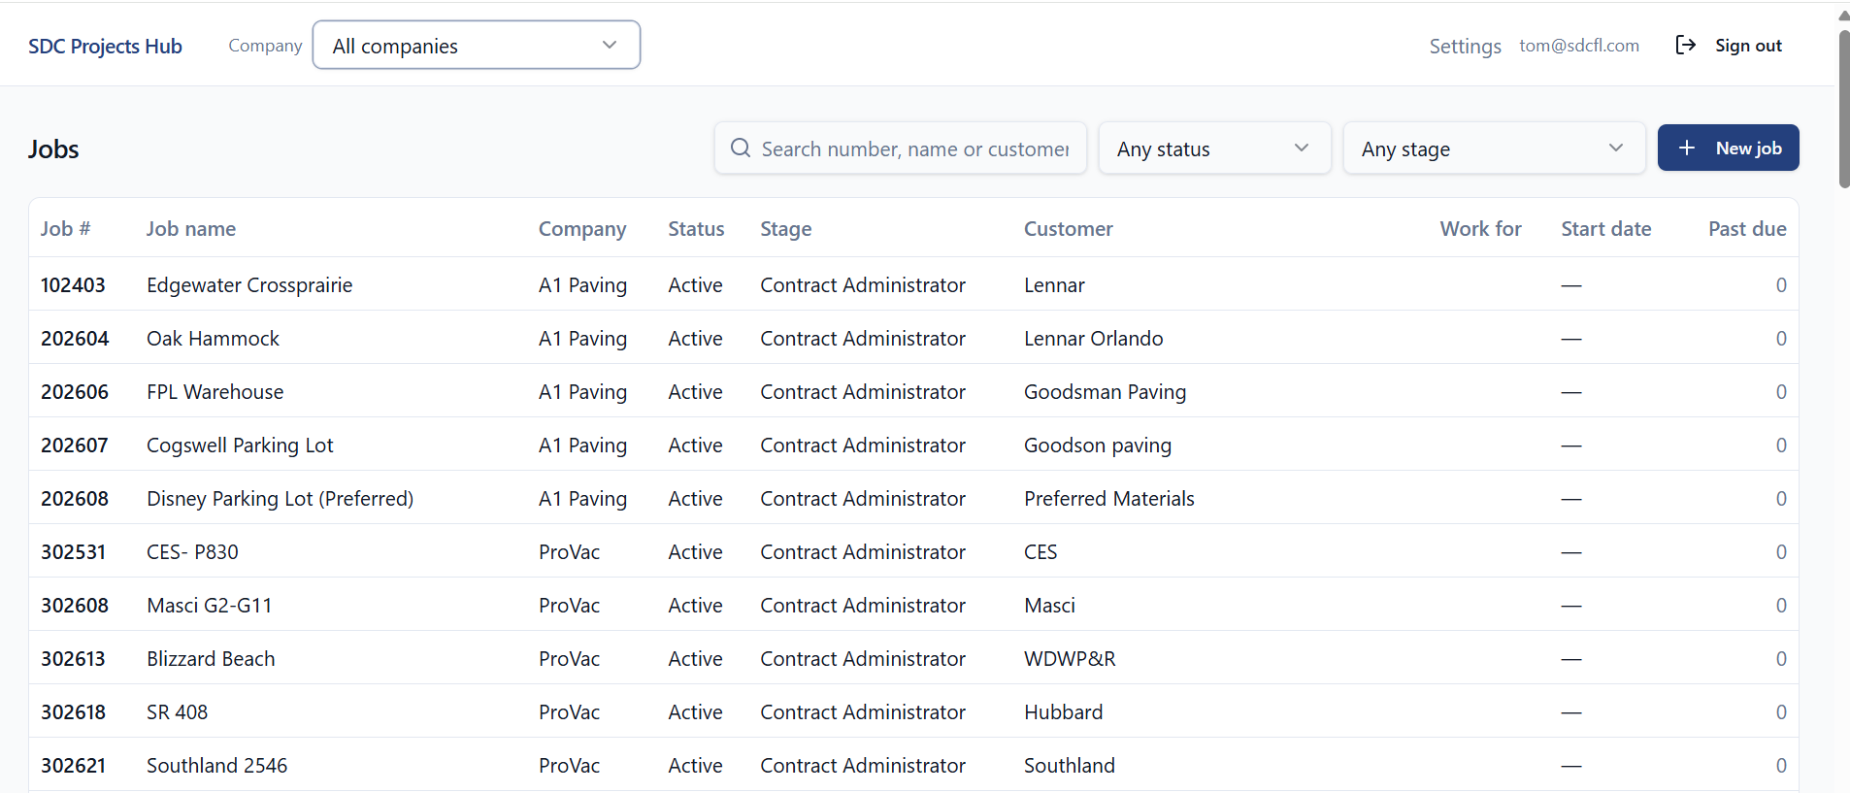The height and width of the screenshot is (793, 1850).
Task: Click the plus icon on New job
Action: [1687, 148]
